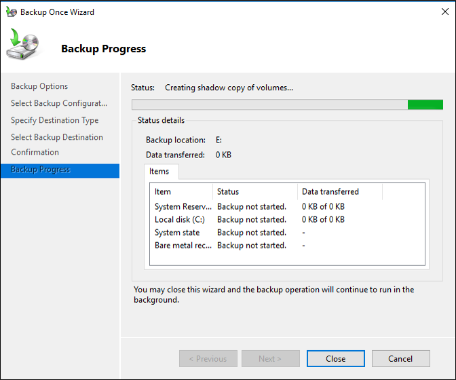Sort by the Status column header
This screenshot has width=456, height=380.
click(x=255, y=191)
